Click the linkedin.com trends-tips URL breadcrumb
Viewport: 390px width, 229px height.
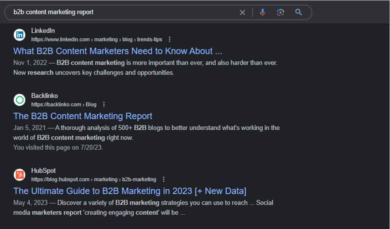click(96, 40)
